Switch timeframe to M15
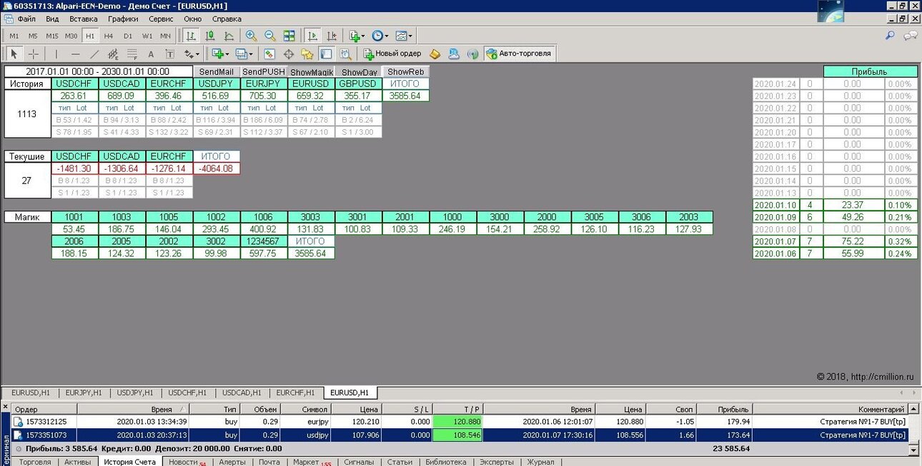This screenshot has height=466, width=922. pos(52,36)
